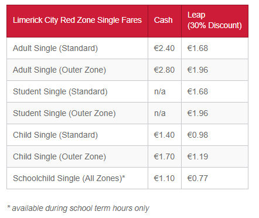Click the Adult Single (Outer Zone) label
Viewport: 259px width, 218px height.
(59, 70)
